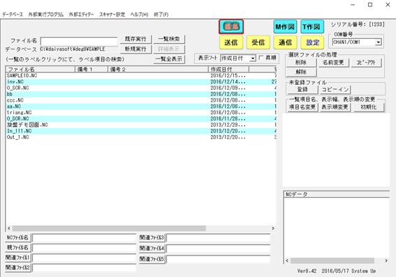The width and height of the screenshot is (396, 277).
Task: Click the T作図 button
Action: (312, 26)
